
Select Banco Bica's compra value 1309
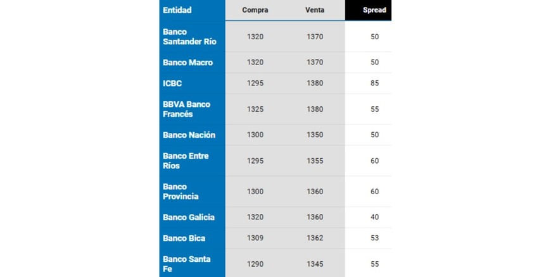tap(255, 238)
